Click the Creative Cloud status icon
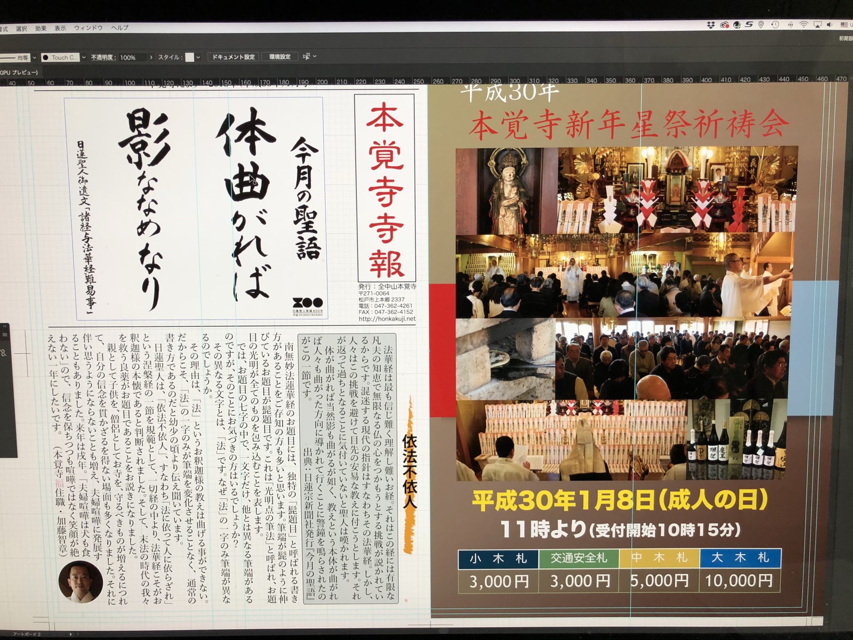Image resolution: width=853 pixels, height=640 pixels. point(724,25)
